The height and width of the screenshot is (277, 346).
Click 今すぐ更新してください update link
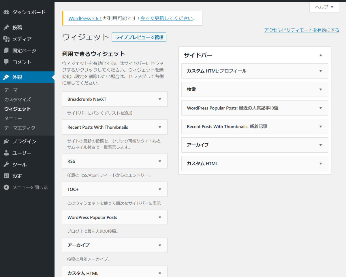[166, 18]
